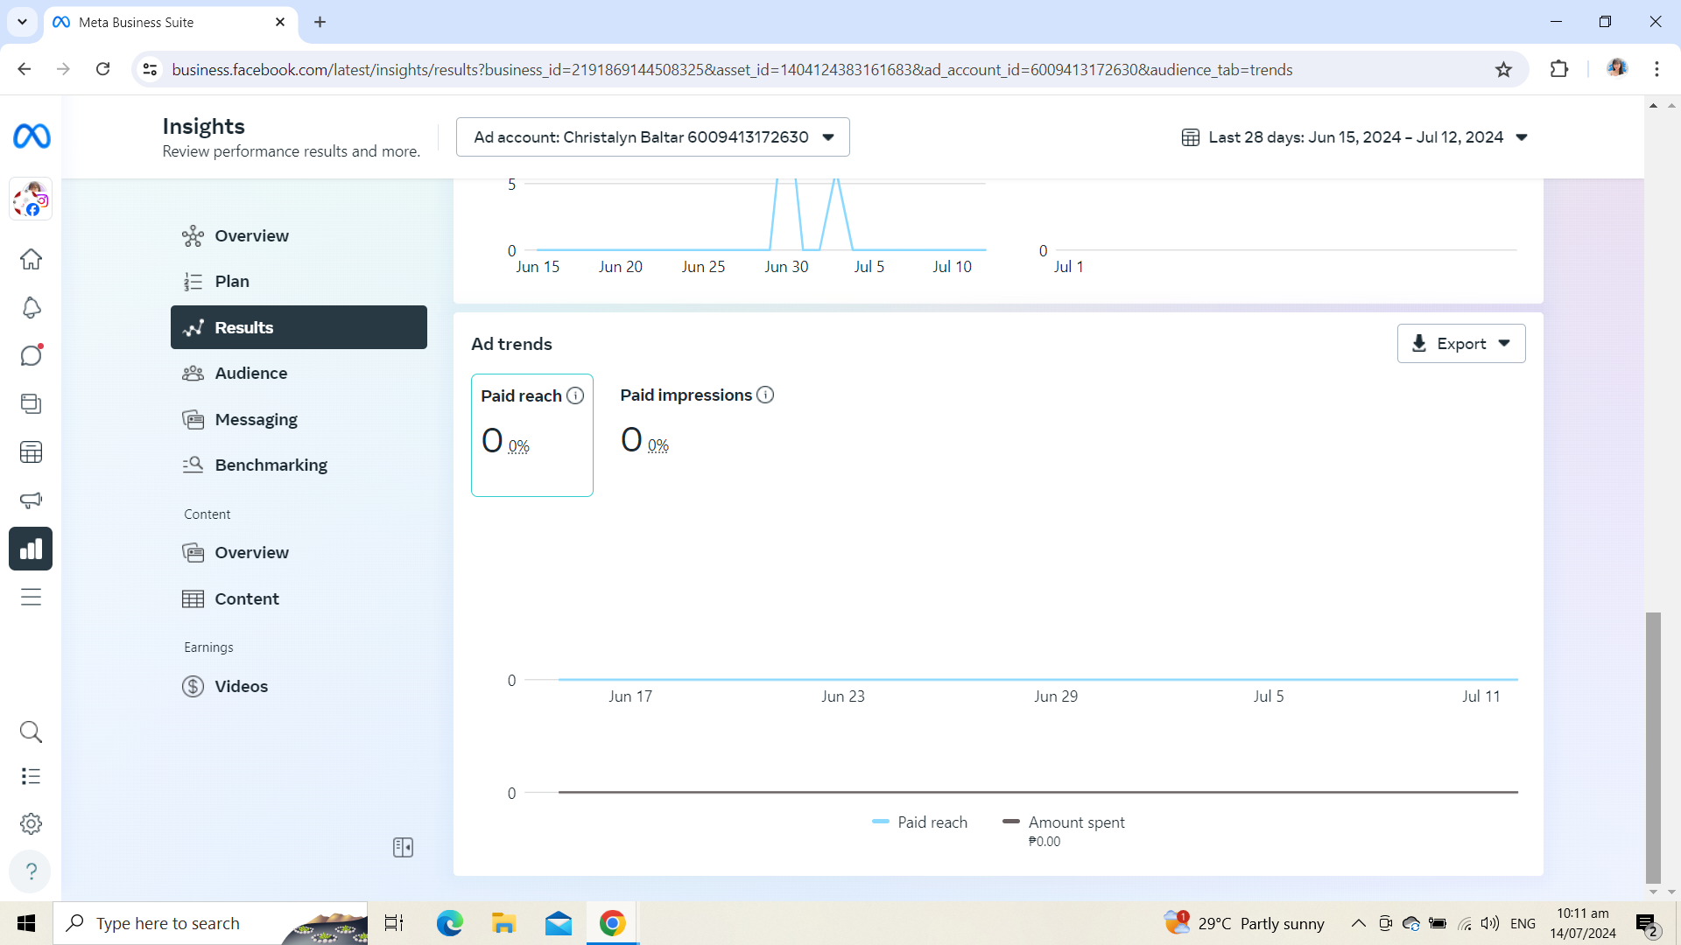Click the Insights bar chart icon
Screen dimensions: 1681x945
click(x=31, y=549)
